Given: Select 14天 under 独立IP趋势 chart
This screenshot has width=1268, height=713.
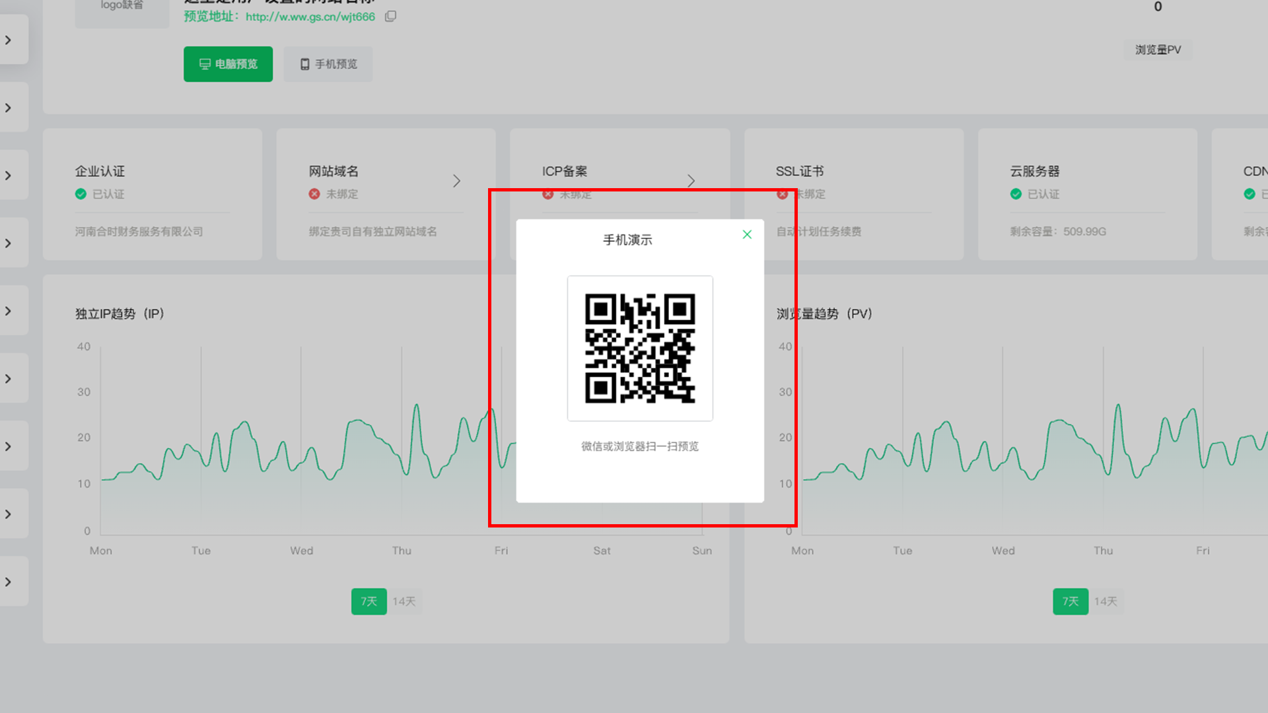Looking at the screenshot, I should [x=404, y=601].
